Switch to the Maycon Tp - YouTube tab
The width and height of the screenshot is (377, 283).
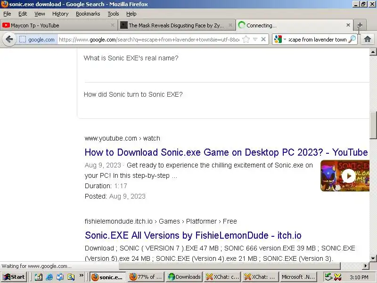click(x=58, y=25)
